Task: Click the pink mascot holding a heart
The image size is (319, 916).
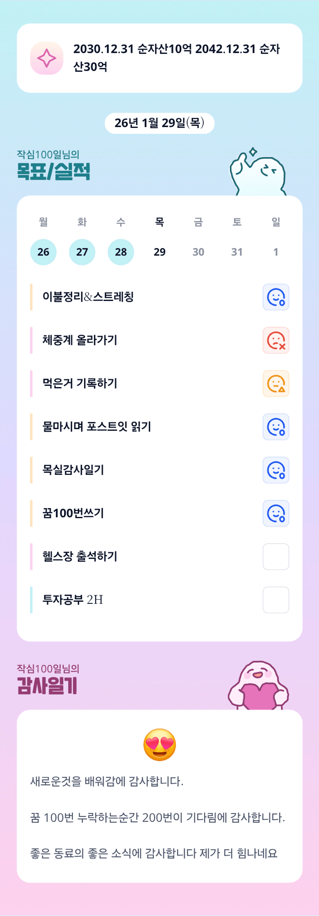Action: pos(258,686)
